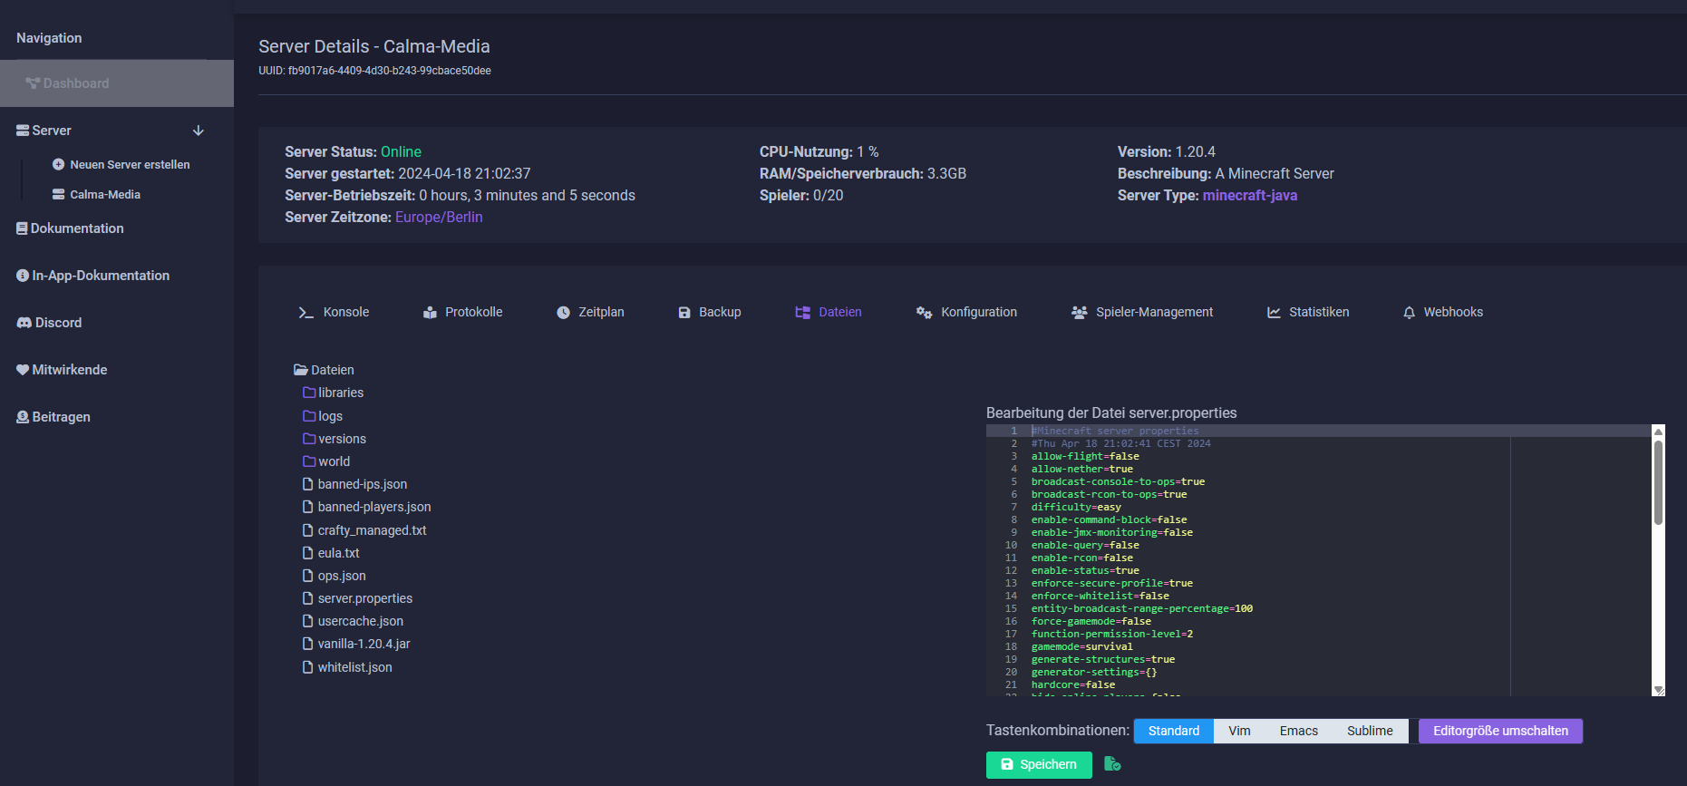Open Neuen Server erstellen link
Viewport: 1687px width, 786px height.
pyautogui.click(x=130, y=165)
